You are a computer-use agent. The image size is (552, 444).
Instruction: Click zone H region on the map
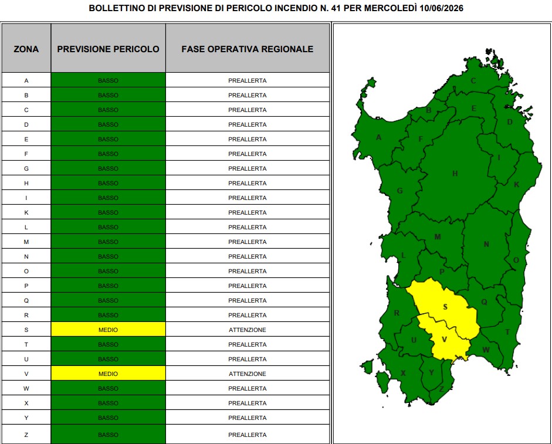tap(455, 174)
